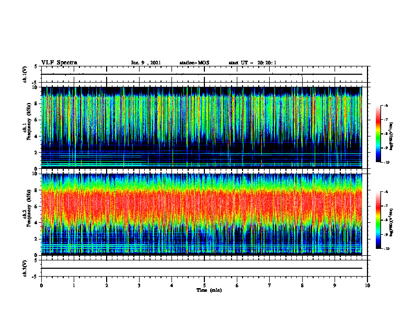
Task: Click the "-10" label on ch.2 color bar
Action: point(386,249)
